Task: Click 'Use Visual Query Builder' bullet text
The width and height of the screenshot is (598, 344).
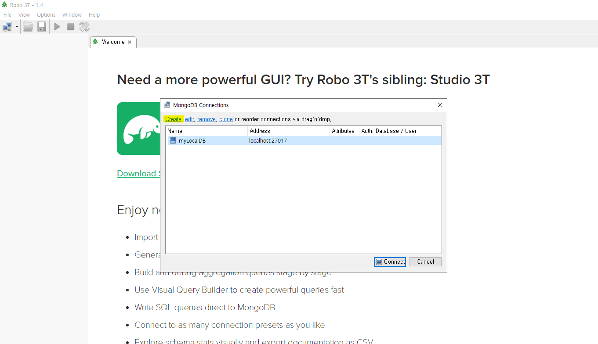Action: [239, 290]
